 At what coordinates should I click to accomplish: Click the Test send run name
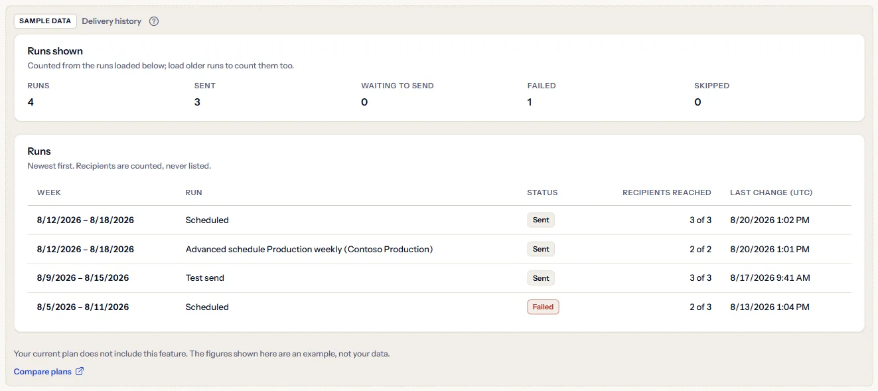click(x=205, y=278)
